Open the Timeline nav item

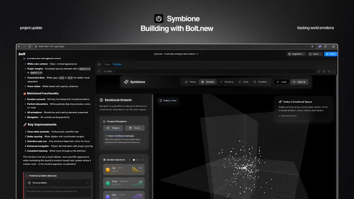(x=260, y=82)
